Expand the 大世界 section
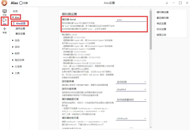Image resolution: width=190 pixels, height=130 pixels. pos(17,66)
